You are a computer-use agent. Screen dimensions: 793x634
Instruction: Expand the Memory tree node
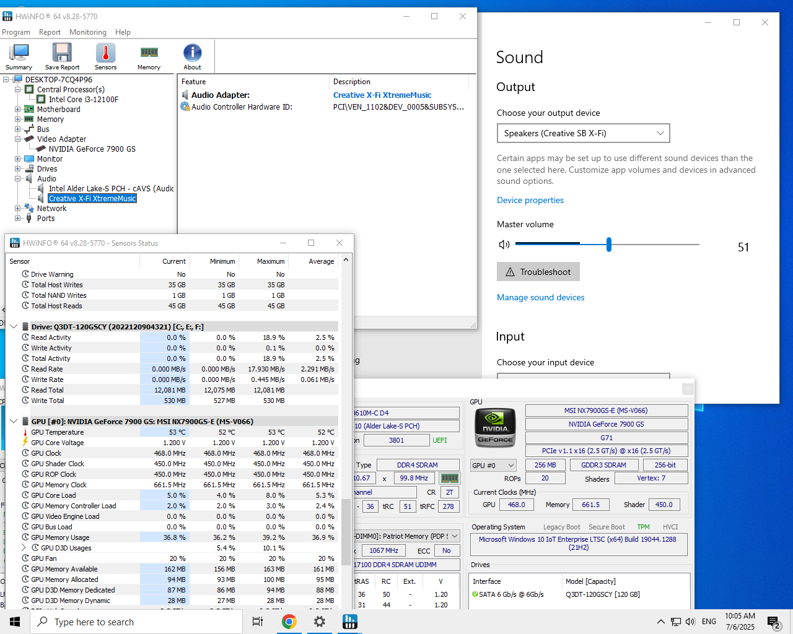(18, 119)
